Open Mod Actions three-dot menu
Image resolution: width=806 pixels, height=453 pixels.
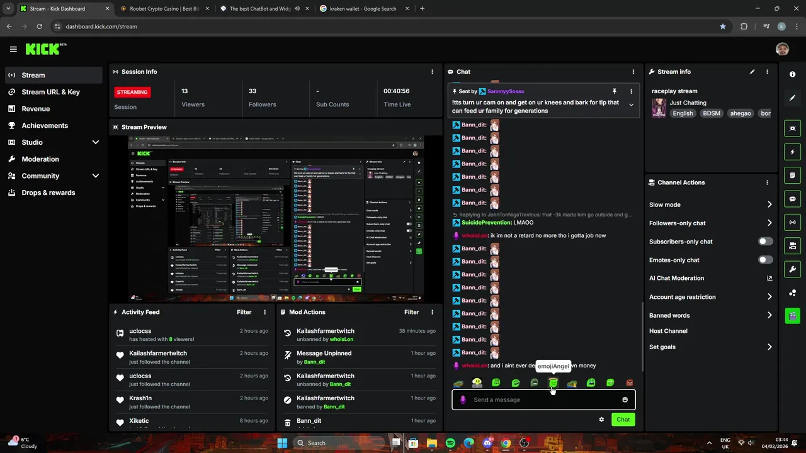pyautogui.click(x=432, y=312)
